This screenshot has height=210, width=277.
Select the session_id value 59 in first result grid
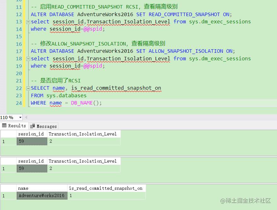coord(32,141)
